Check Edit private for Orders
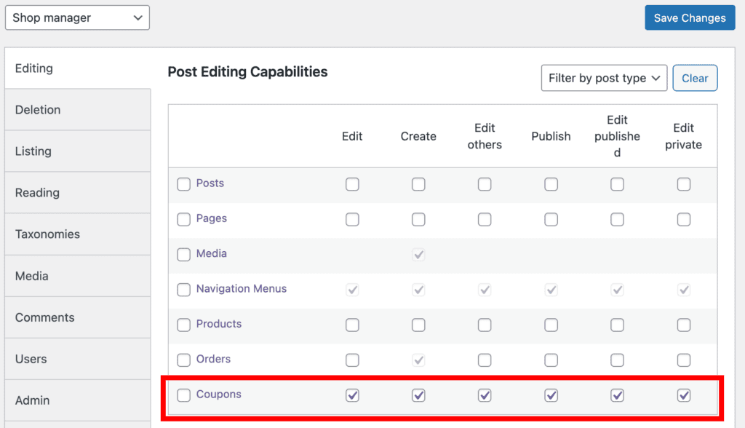 (683, 360)
